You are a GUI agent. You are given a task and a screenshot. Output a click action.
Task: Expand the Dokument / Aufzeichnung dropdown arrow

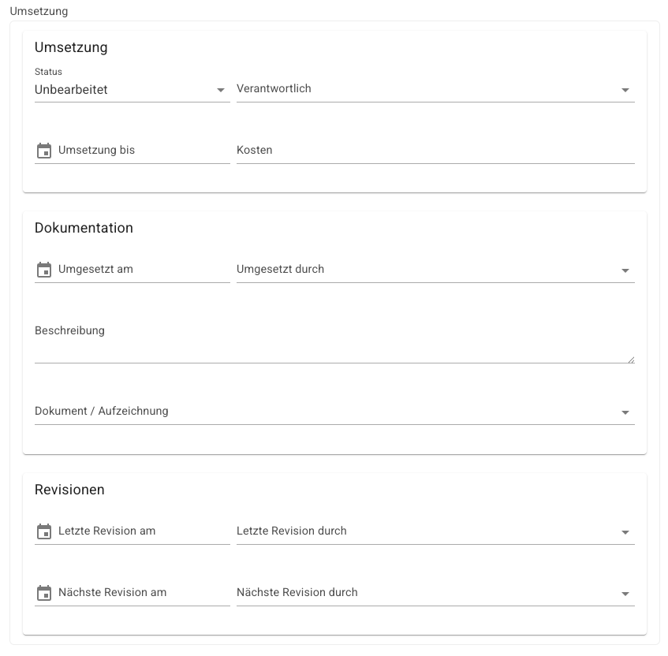click(x=625, y=412)
